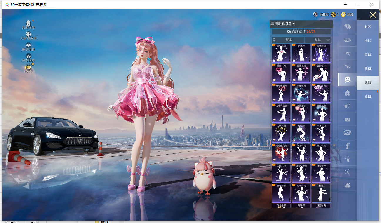
Task: Select the 甜蜜飞吻 emote
Action: click(x=281, y=73)
